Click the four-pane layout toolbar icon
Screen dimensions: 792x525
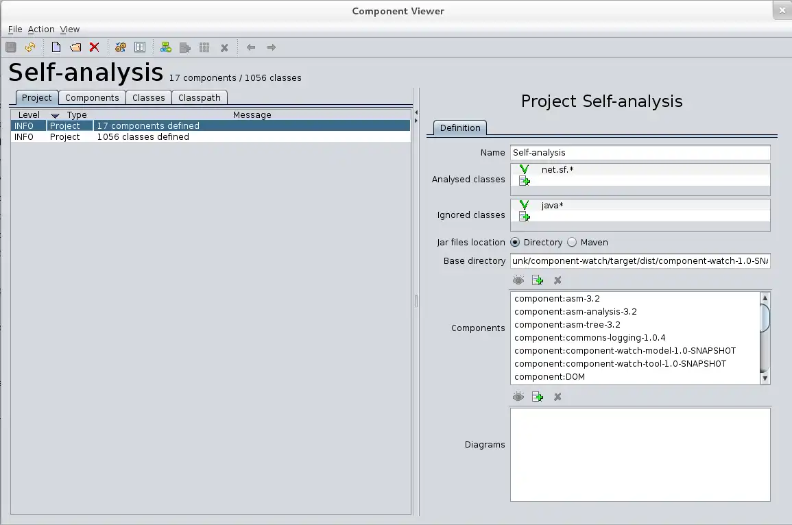(140, 47)
